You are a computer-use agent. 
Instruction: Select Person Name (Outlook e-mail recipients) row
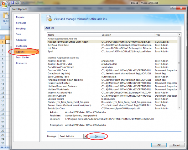112,105
